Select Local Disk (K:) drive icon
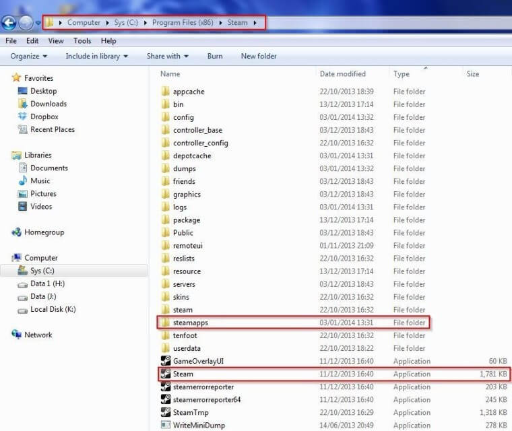The image size is (512, 431). coord(22,310)
